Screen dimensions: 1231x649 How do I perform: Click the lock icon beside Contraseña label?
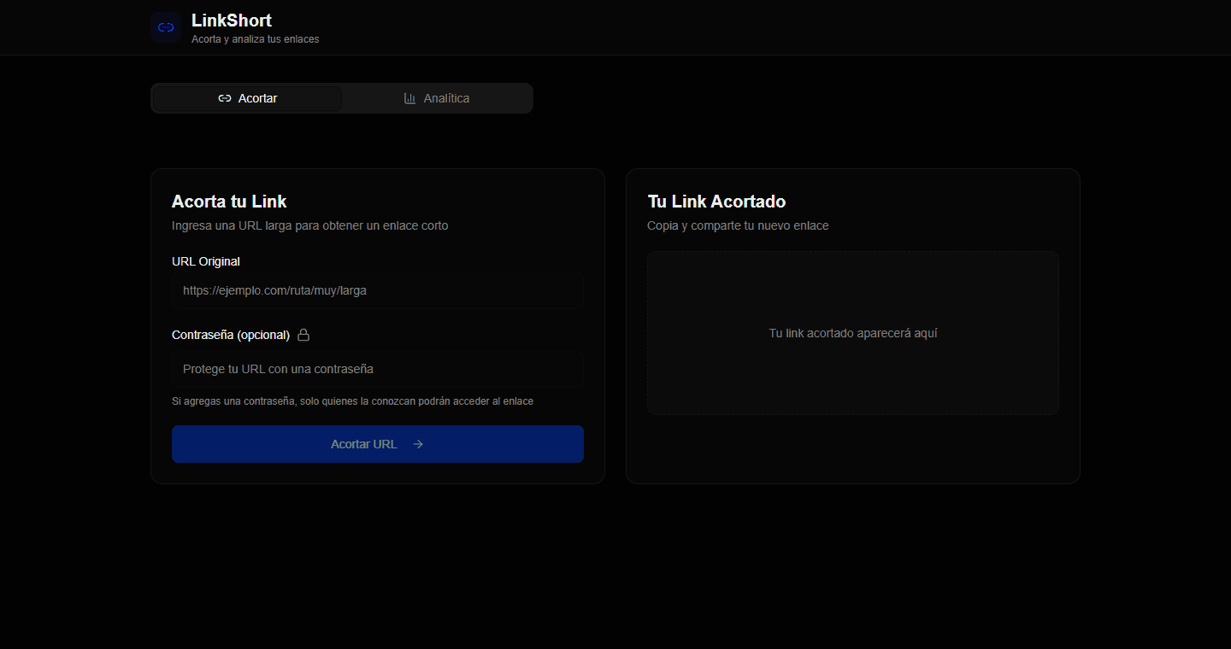303,335
